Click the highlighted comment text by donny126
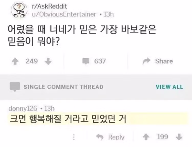 (x=68, y=119)
